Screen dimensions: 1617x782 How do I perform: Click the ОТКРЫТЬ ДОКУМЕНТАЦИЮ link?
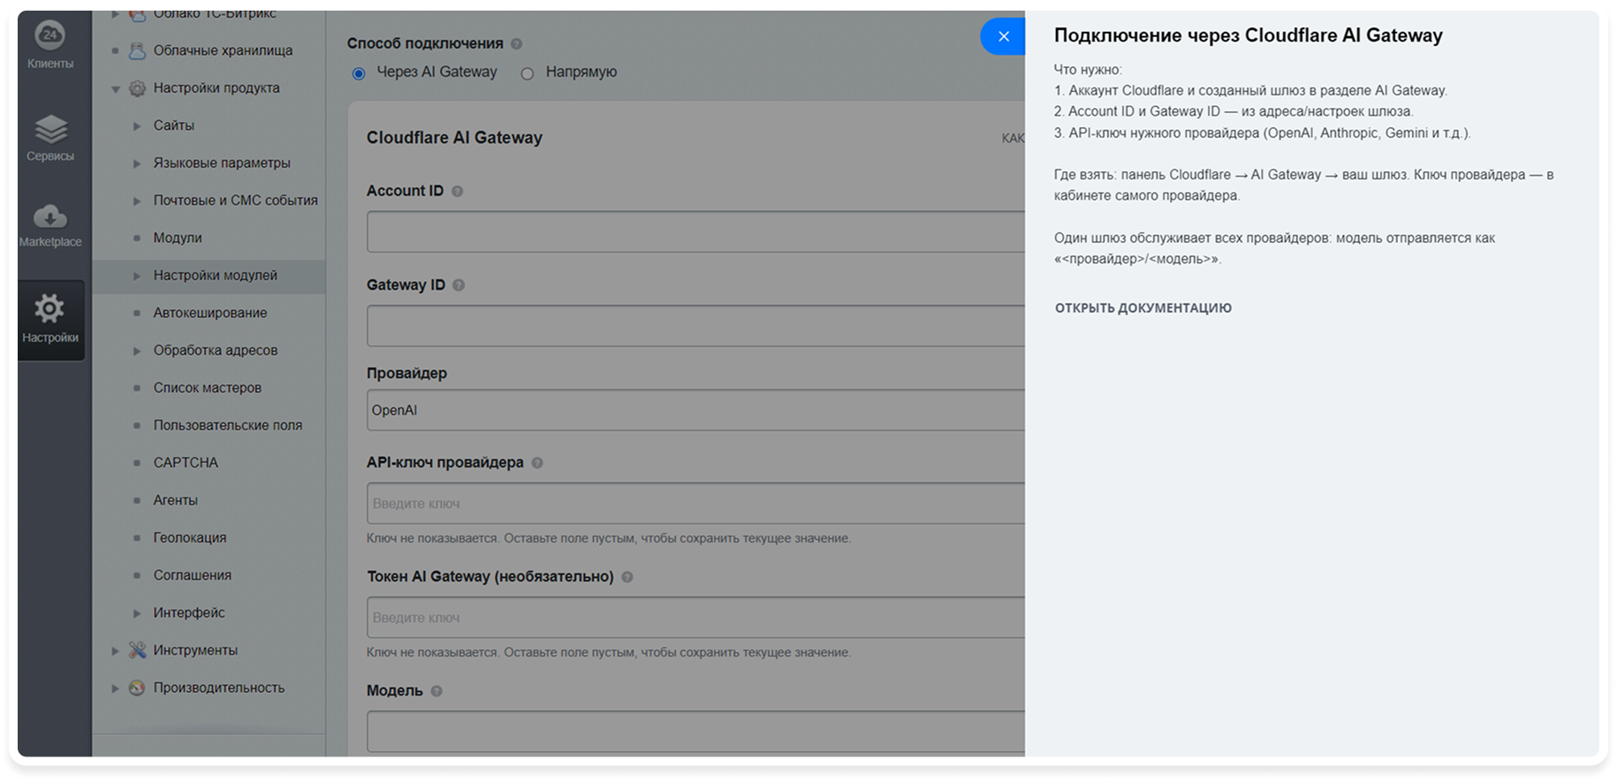(1143, 308)
